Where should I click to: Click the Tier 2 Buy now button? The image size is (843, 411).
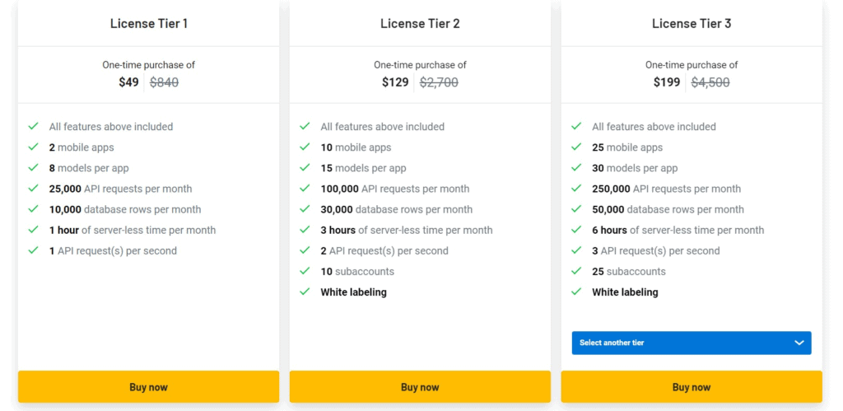tap(420, 387)
